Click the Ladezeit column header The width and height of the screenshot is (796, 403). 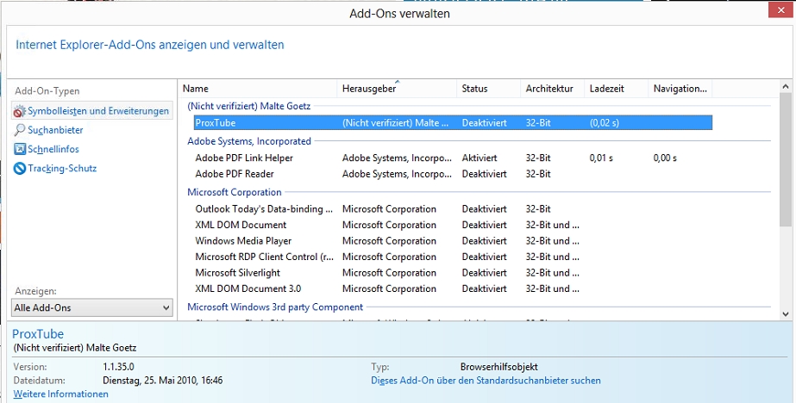click(x=606, y=89)
